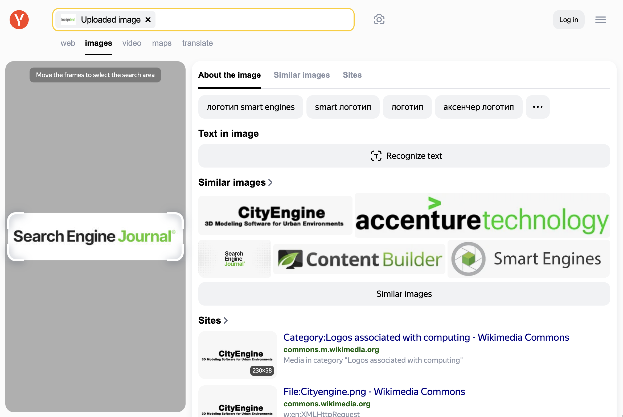Viewport: 623px width, 417px height.
Task: Click the Recognize text button
Action: [404, 156]
